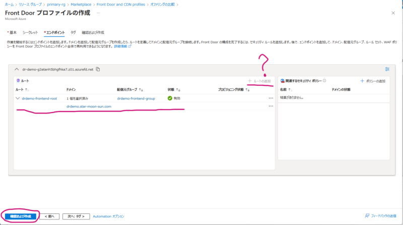Click the ドメインの状態 column header
Image resolution: width=403 pixels, height=225 pixels.
341,89
